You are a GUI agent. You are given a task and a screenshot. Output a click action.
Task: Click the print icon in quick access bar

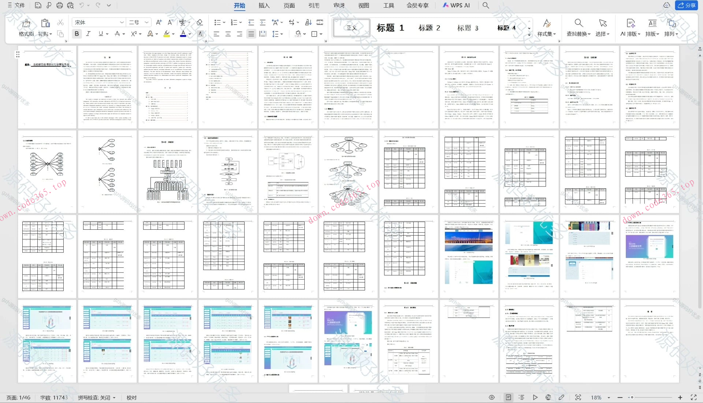[x=59, y=5]
